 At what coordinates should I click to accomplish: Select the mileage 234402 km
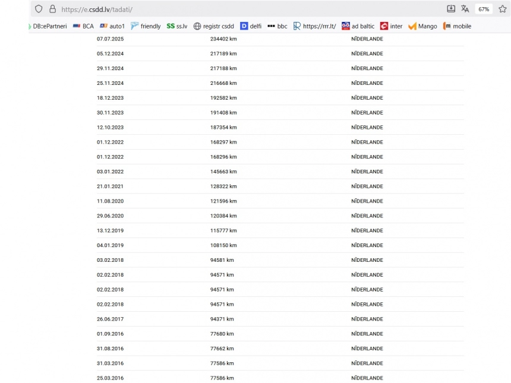coord(223,39)
